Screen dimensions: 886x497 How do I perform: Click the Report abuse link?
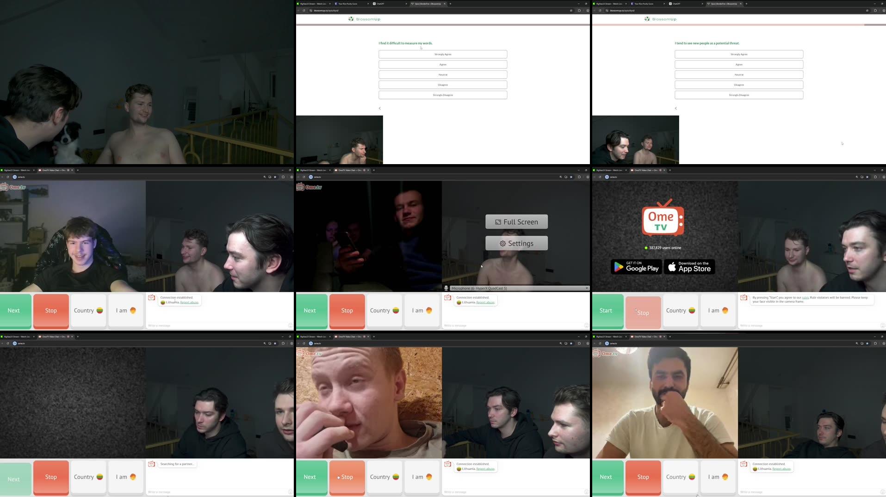click(x=485, y=302)
